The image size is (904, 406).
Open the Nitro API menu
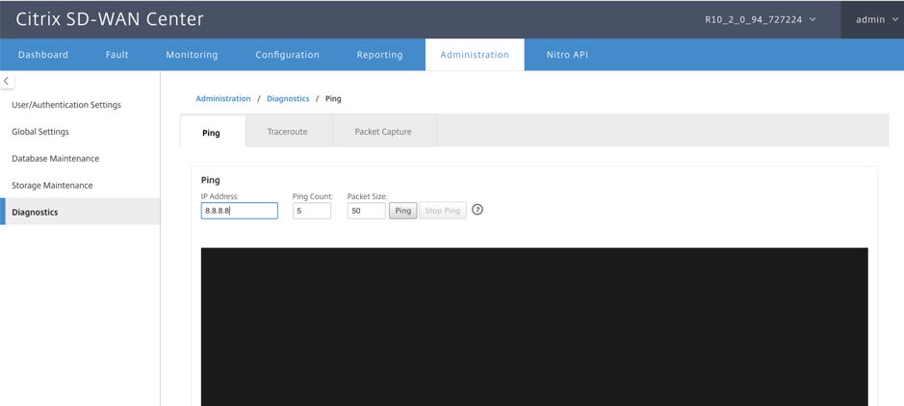coord(567,55)
